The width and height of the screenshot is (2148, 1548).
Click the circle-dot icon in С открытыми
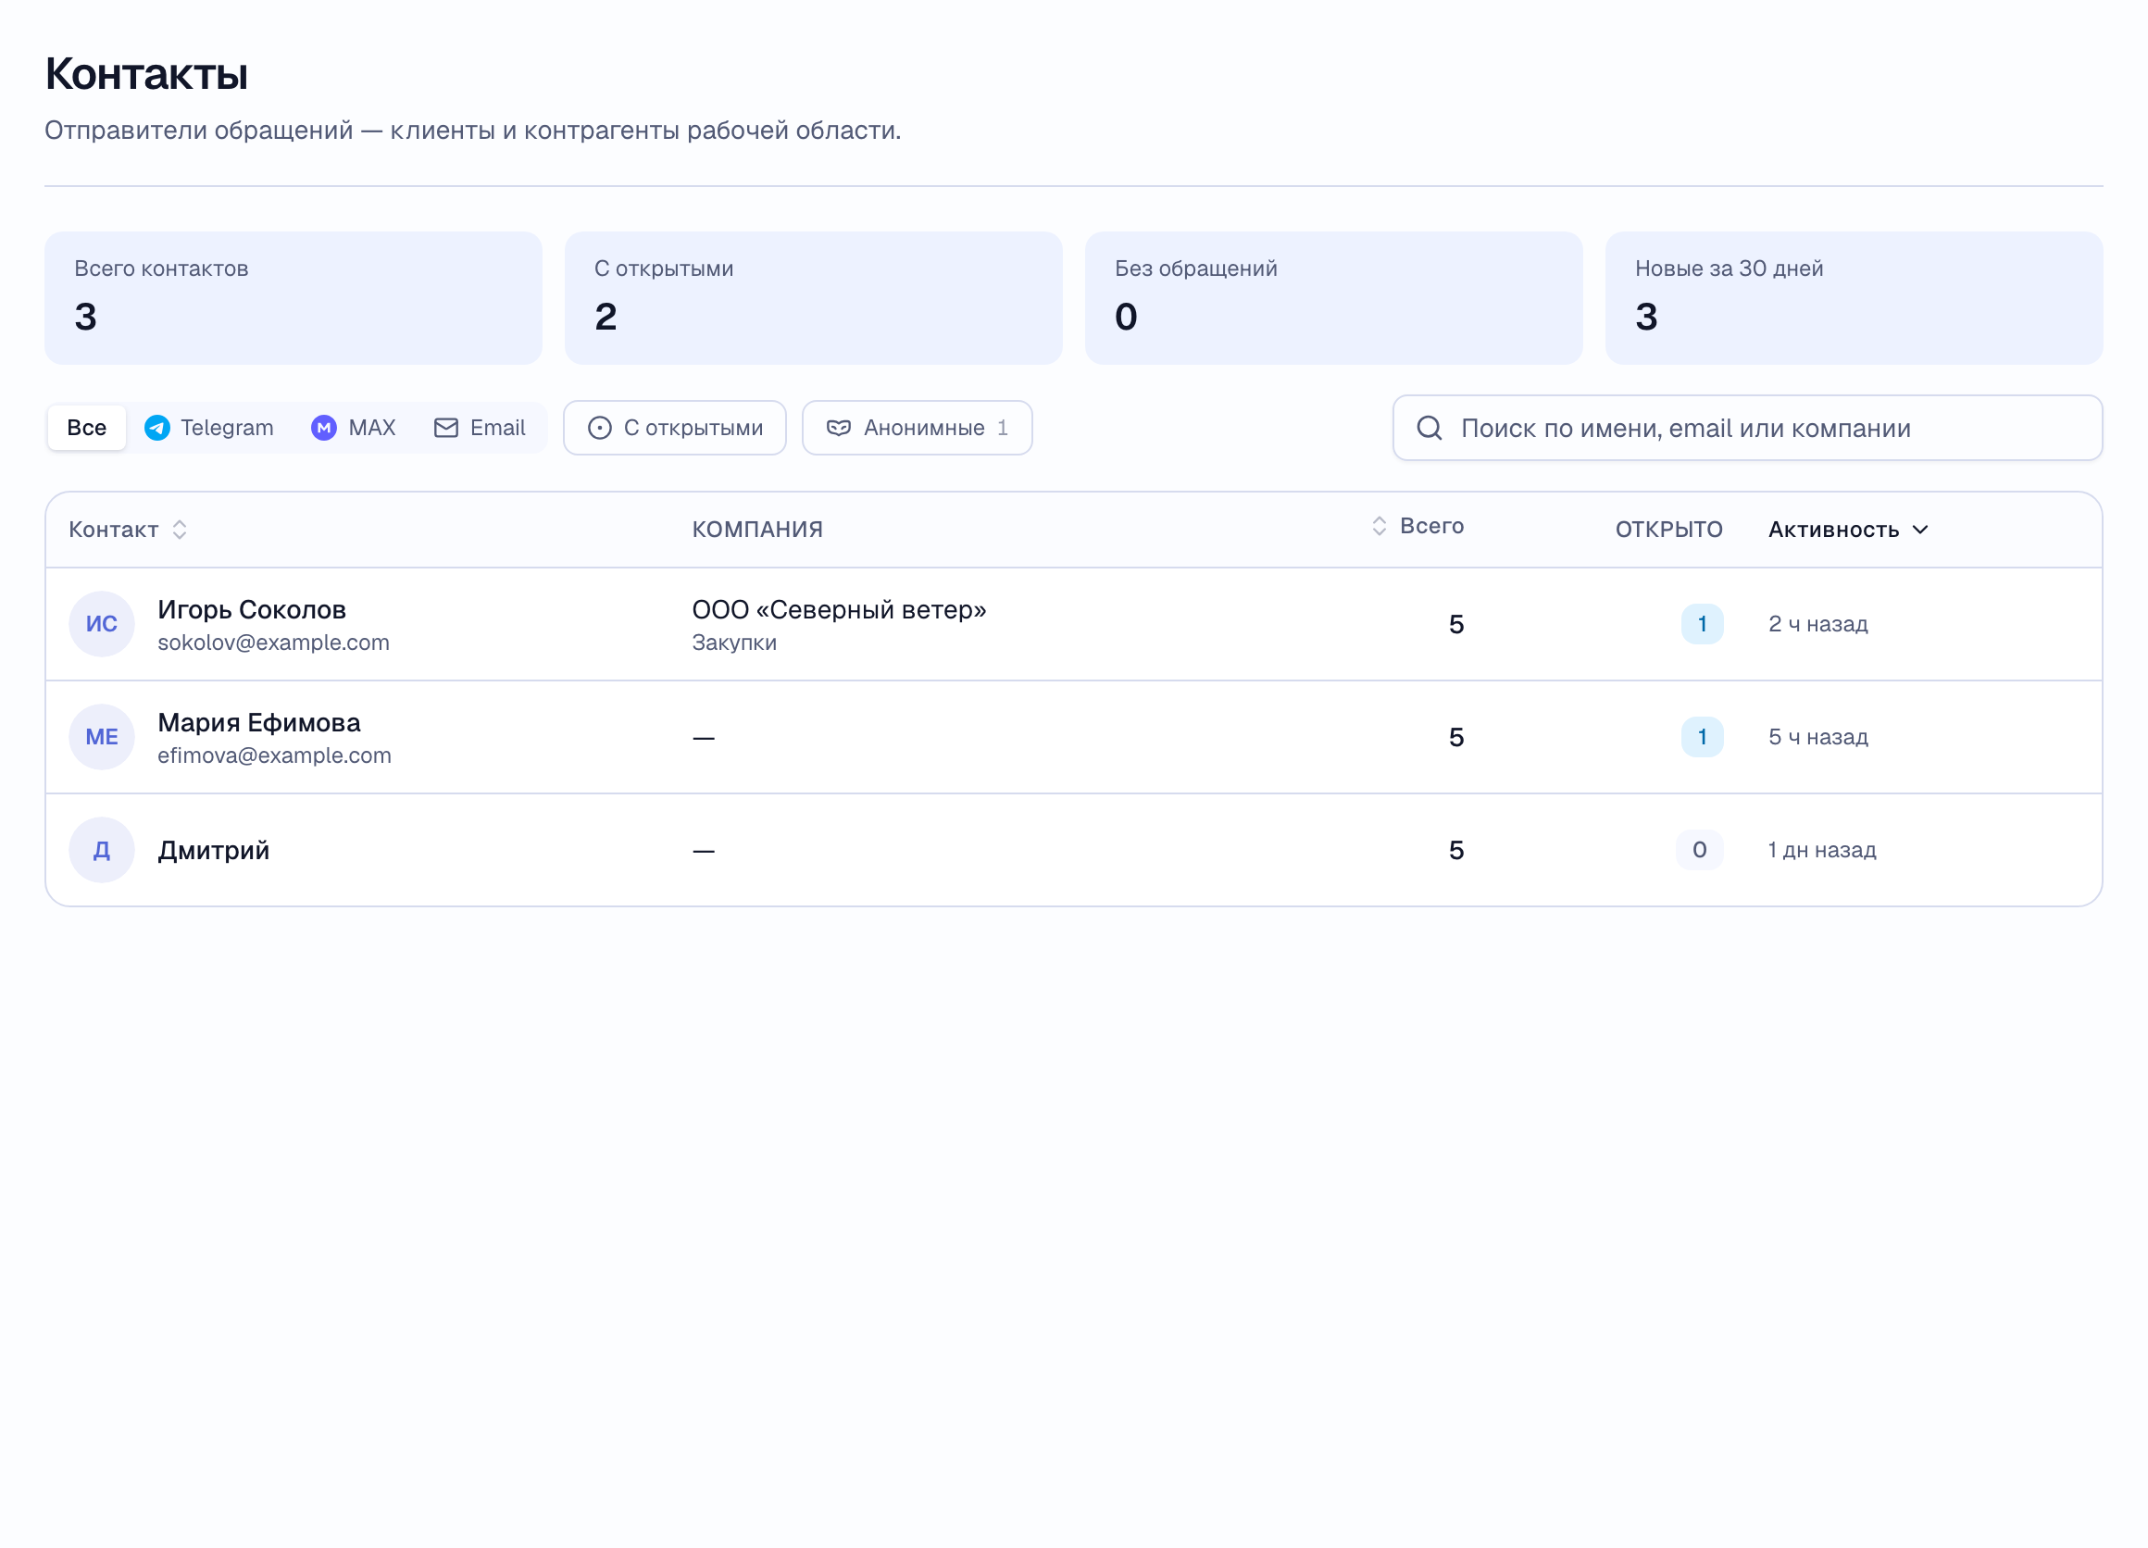tap(598, 428)
